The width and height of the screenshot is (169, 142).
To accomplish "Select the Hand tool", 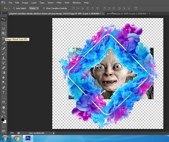I will (x=3, y=107).
